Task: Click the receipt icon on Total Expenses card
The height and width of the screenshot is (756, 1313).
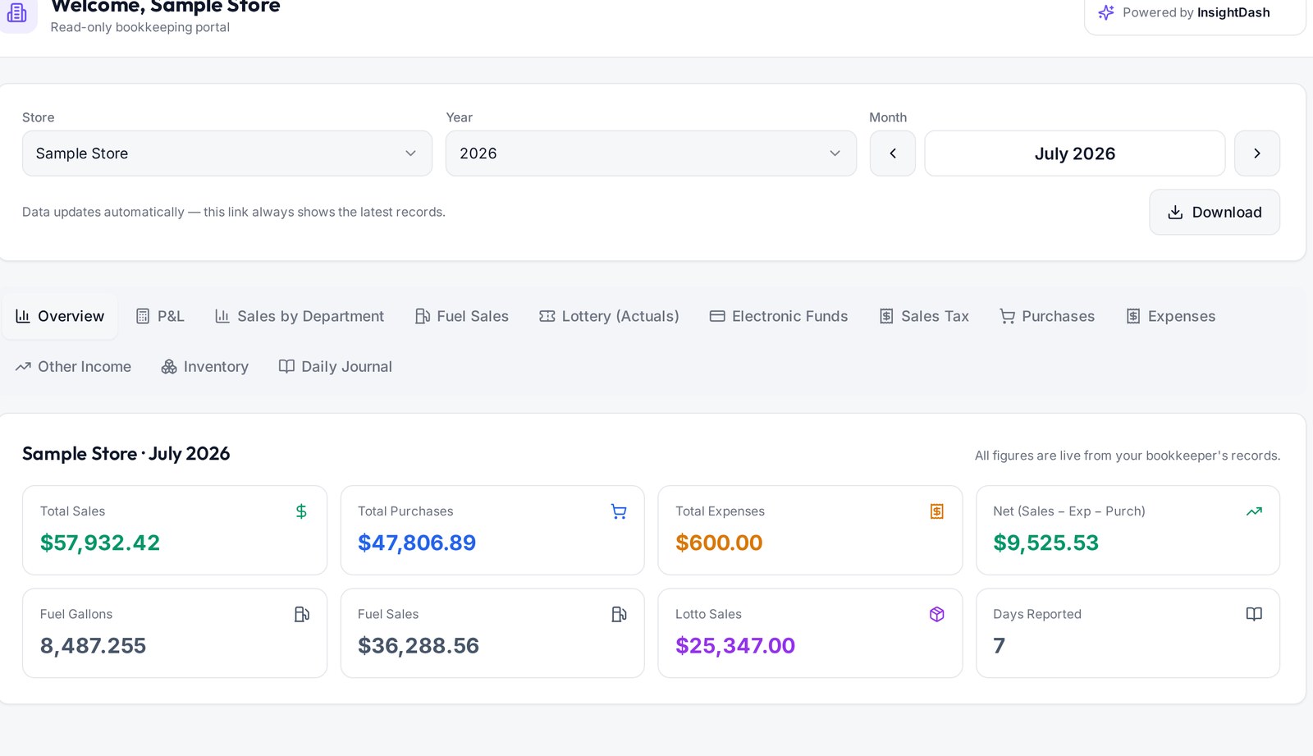Action: tap(936, 511)
